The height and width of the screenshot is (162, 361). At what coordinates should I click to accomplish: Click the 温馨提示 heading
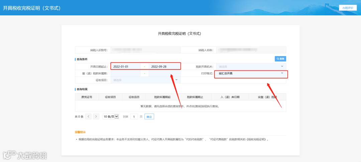80,132
